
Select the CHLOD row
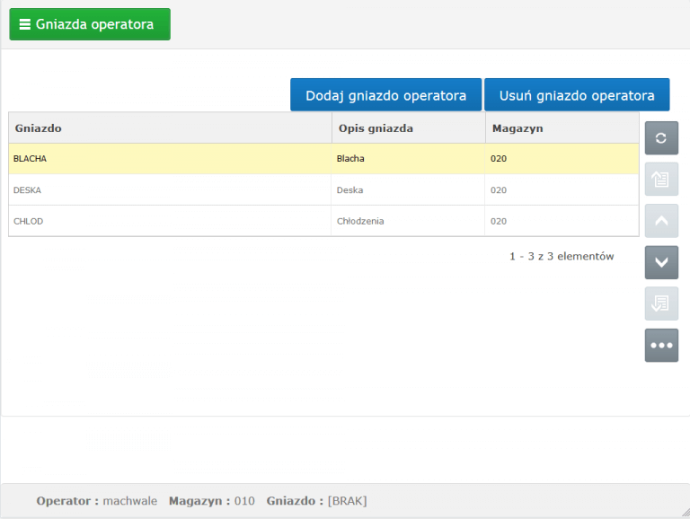pos(323,221)
